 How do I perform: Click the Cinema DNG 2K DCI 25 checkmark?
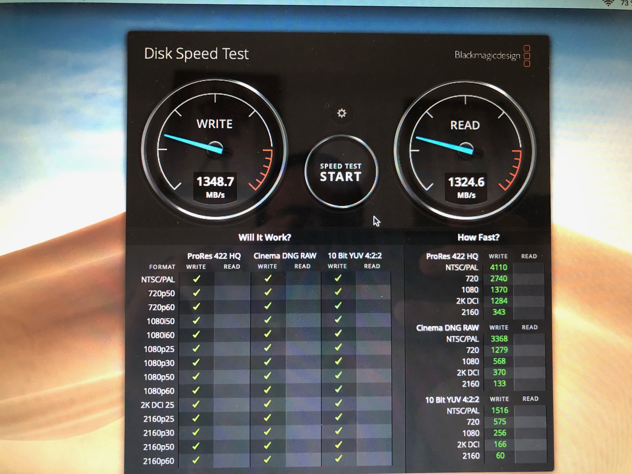pyautogui.click(x=267, y=404)
